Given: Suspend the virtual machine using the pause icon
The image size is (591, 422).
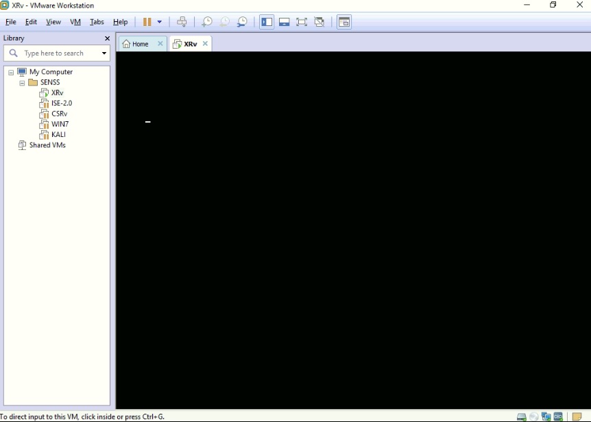Looking at the screenshot, I should point(147,21).
